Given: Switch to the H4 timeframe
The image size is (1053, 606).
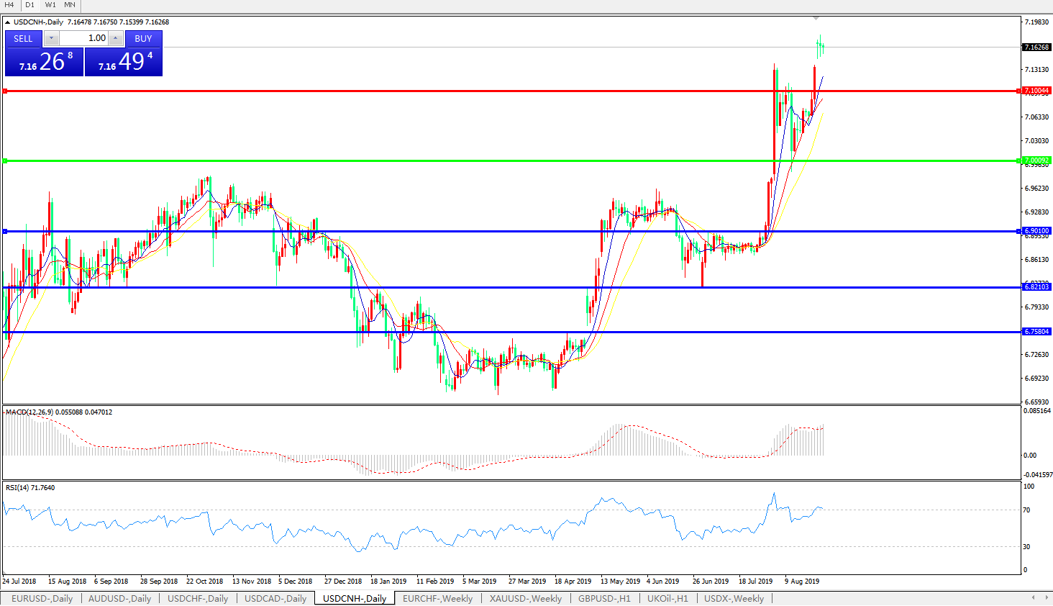Looking at the screenshot, I should tap(9, 5).
